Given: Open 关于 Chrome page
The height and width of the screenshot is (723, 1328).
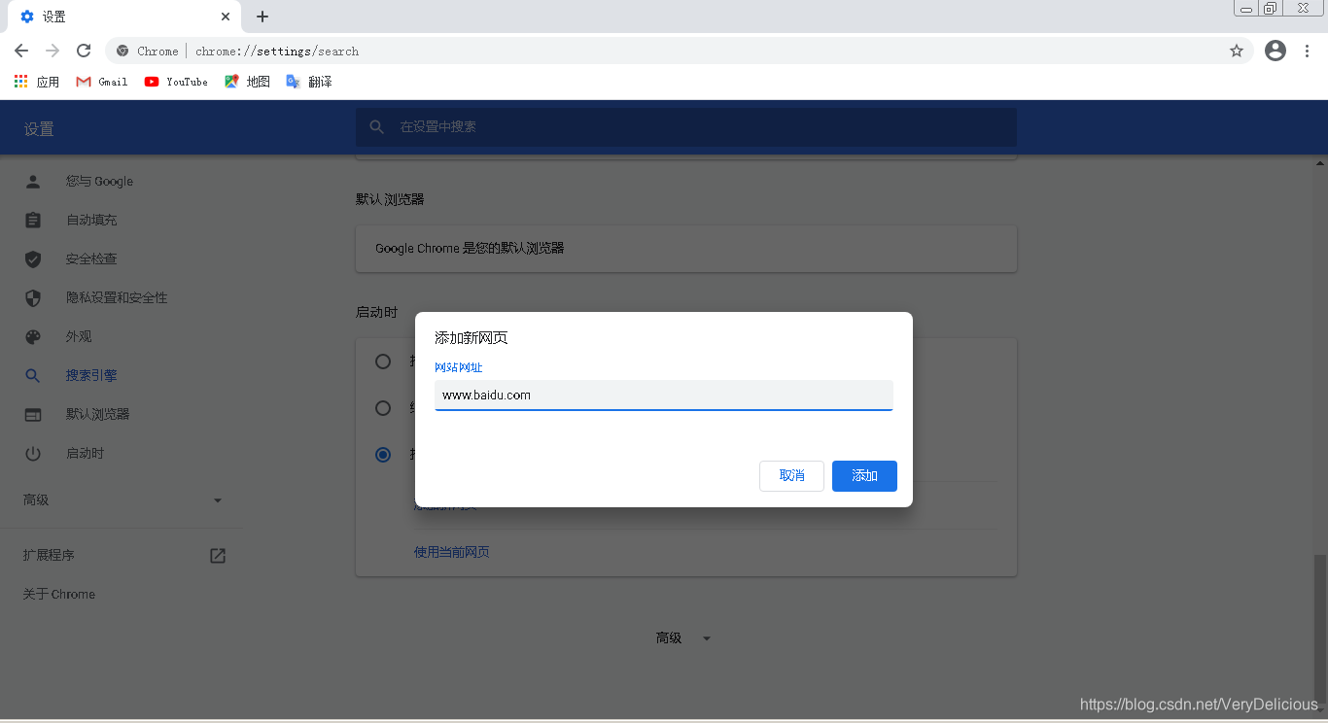Looking at the screenshot, I should pos(59,594).
